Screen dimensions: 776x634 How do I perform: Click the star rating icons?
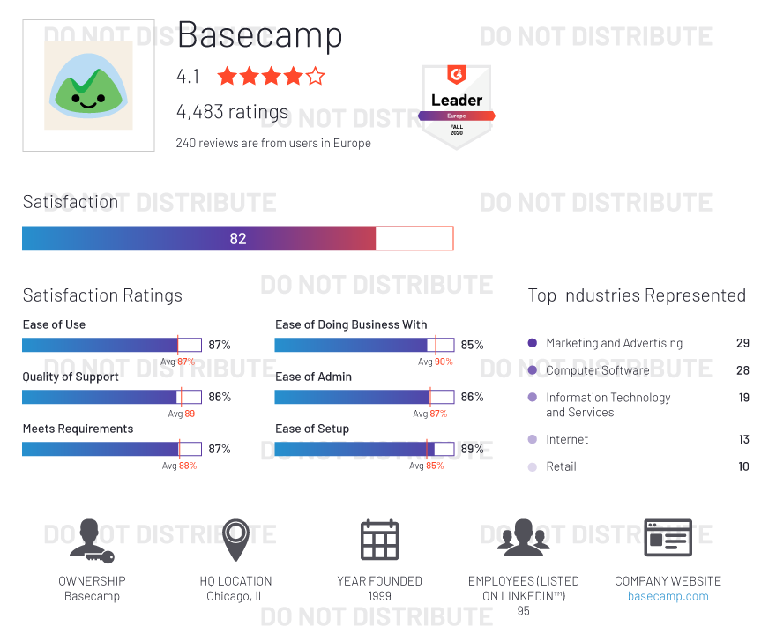coord(271,77)
